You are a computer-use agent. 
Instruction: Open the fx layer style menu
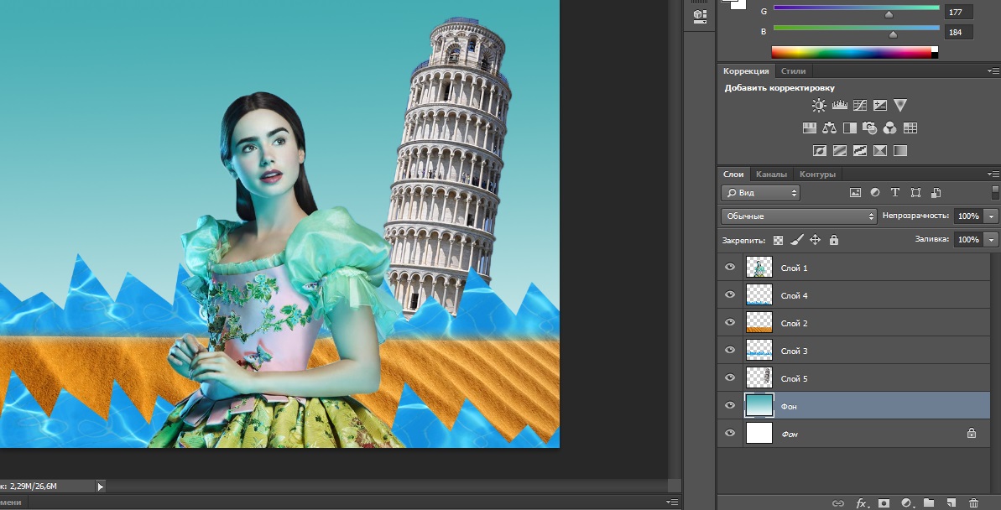click(x=862, y=503)
